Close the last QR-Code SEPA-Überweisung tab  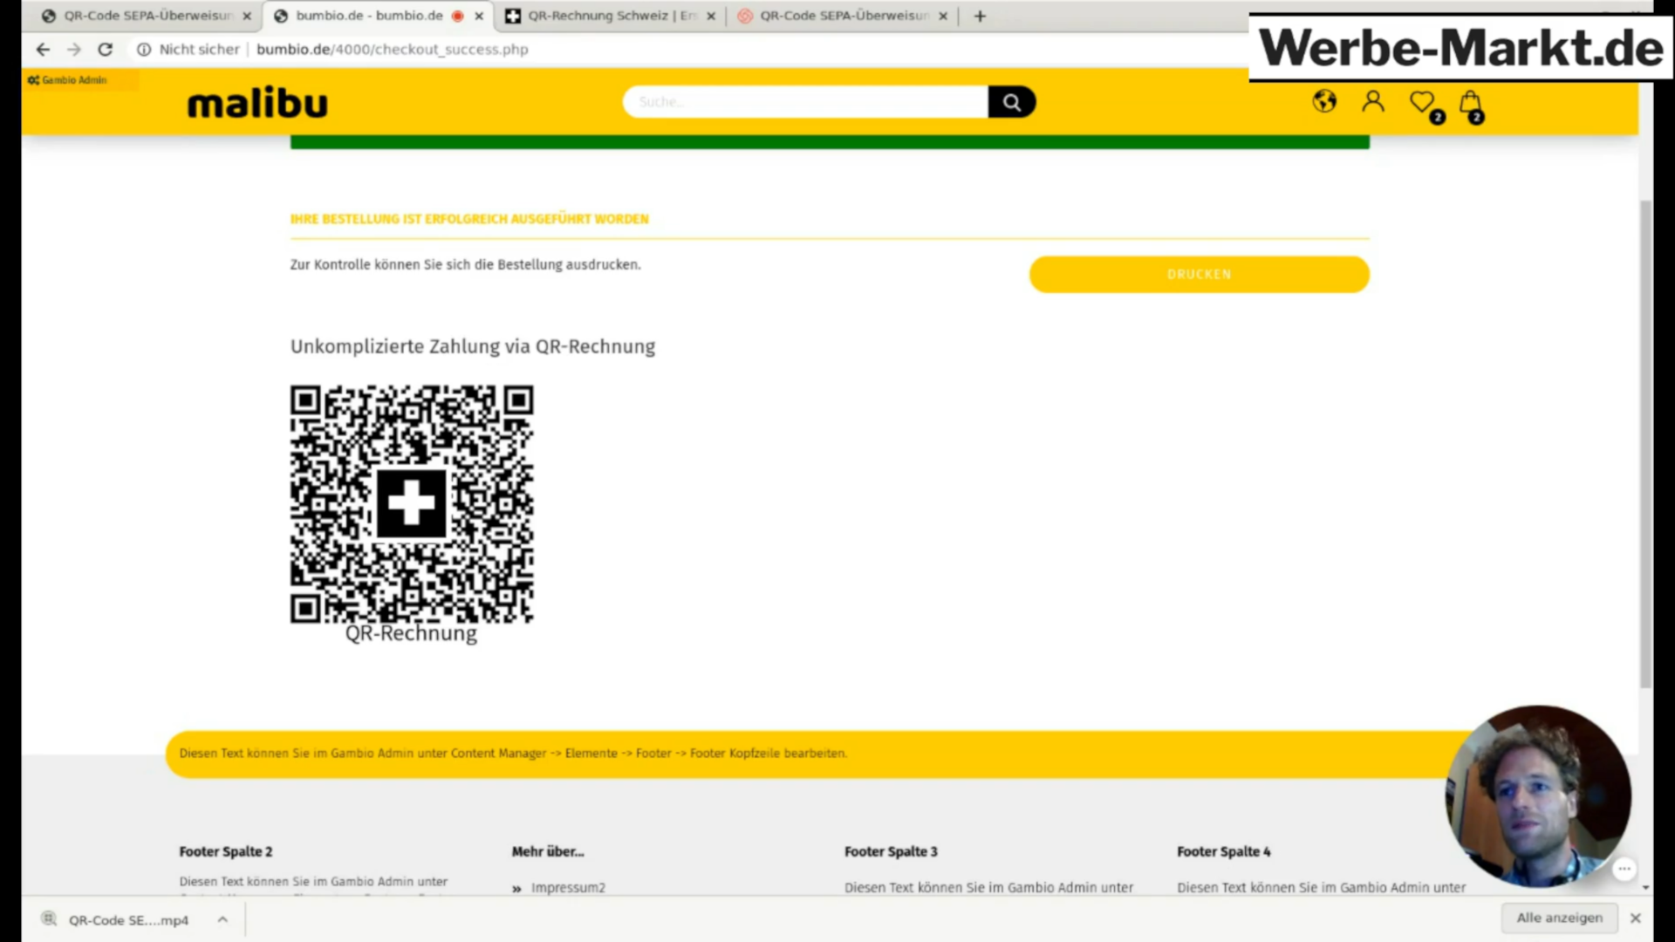pyautogui.click(x=943, y=16)
